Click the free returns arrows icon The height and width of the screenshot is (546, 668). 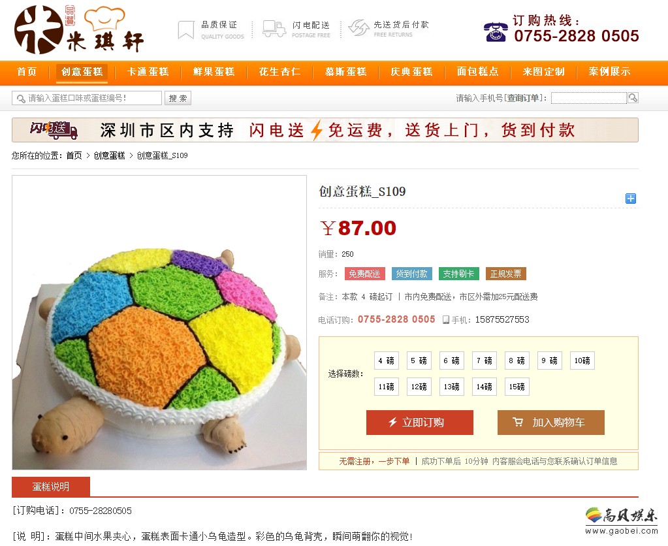point(358,28)
